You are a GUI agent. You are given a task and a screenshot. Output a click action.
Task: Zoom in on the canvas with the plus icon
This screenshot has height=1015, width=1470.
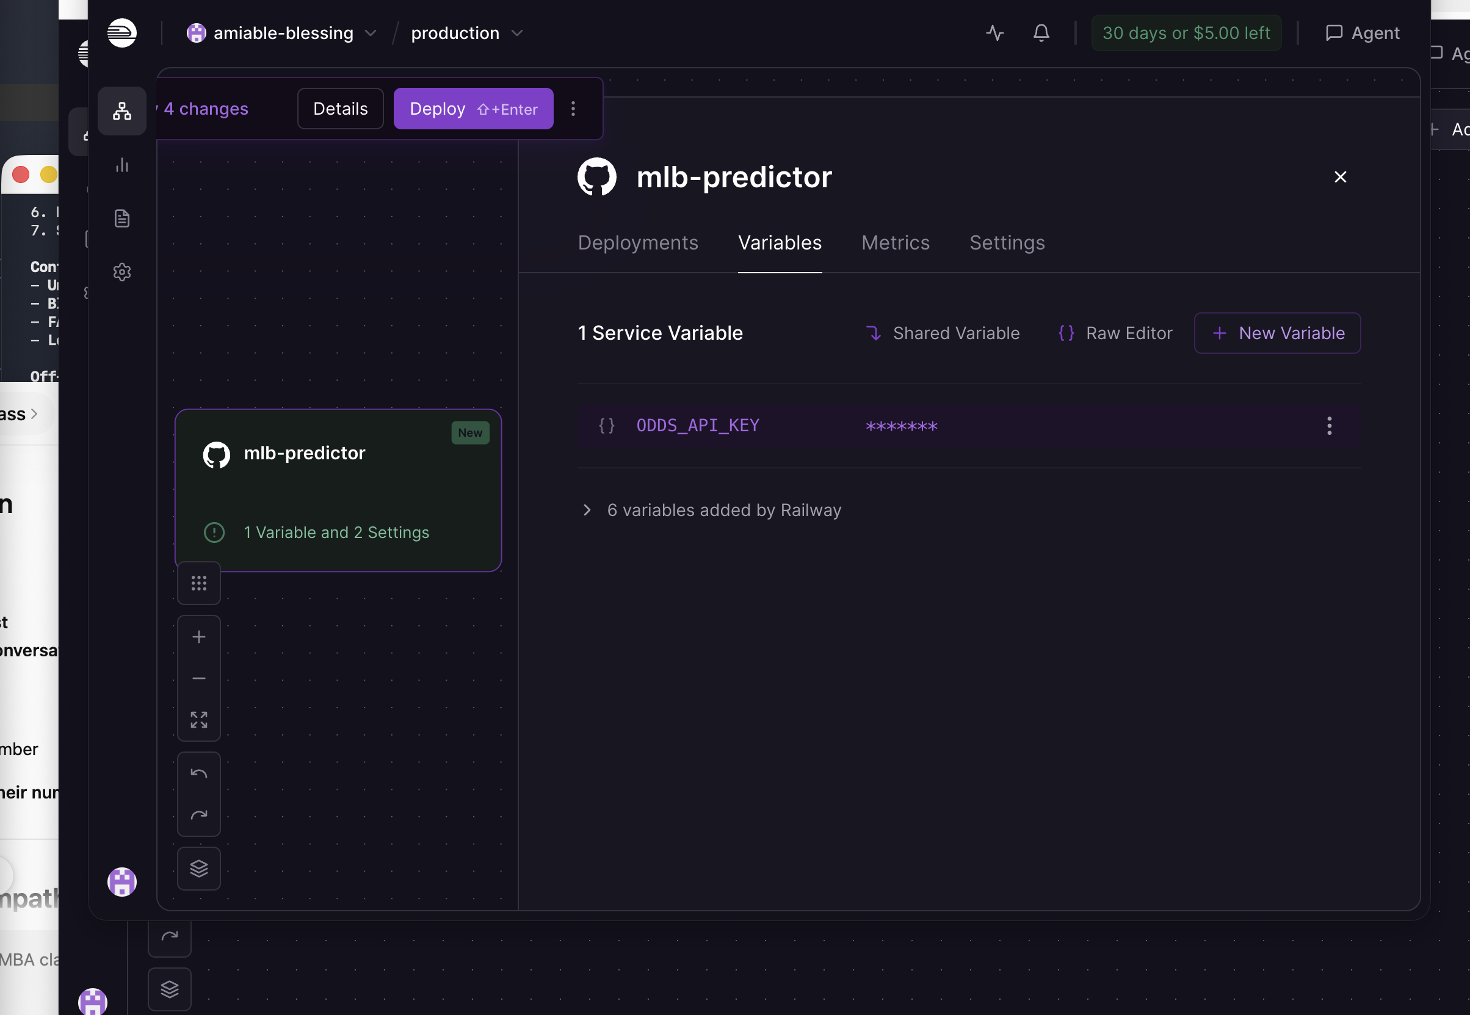[198, 636]
